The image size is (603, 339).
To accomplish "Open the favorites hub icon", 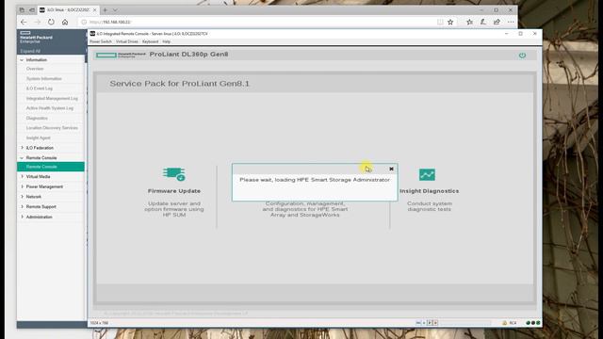I will pyautogui.click(x=469, y=22).
